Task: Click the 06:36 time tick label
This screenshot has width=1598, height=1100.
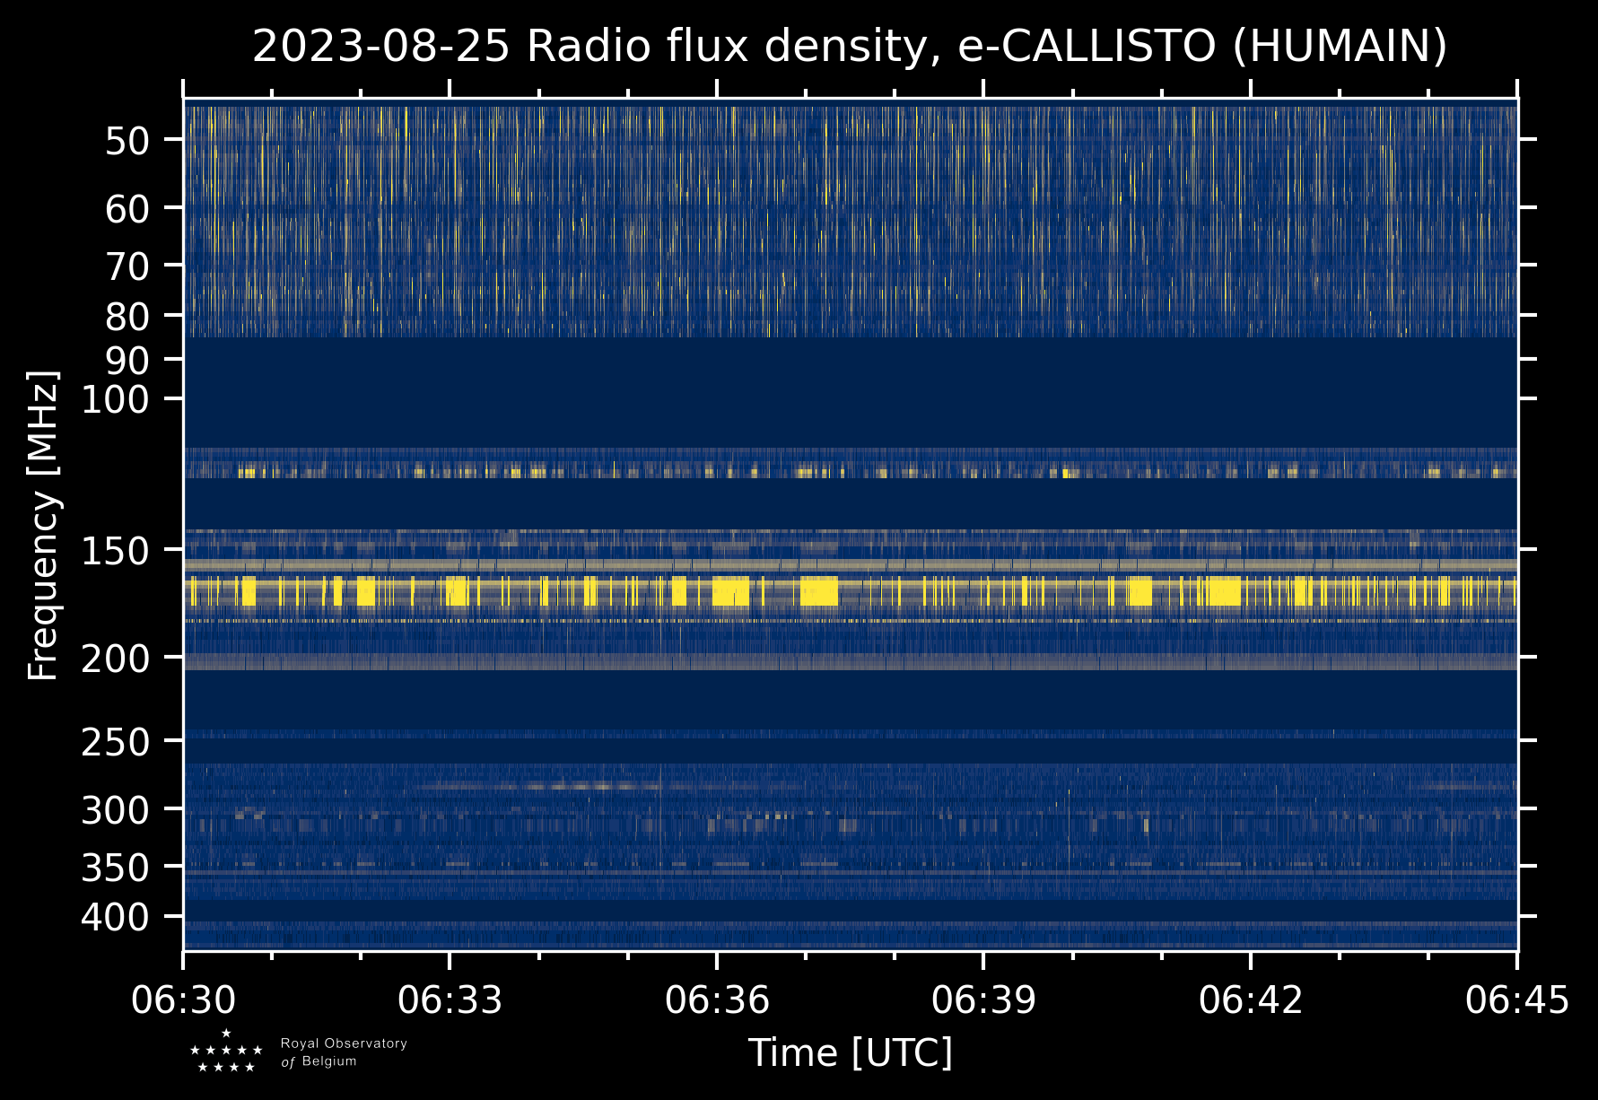Action: [x=716, y=1000]
